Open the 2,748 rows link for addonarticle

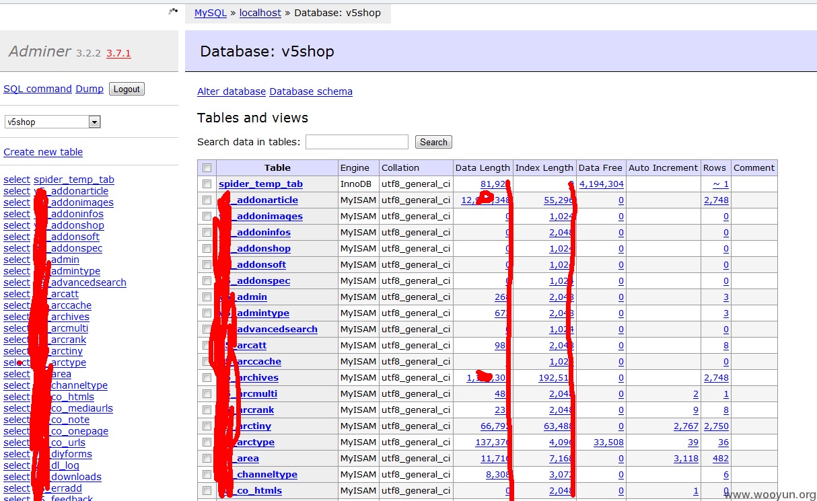point(716,200)
